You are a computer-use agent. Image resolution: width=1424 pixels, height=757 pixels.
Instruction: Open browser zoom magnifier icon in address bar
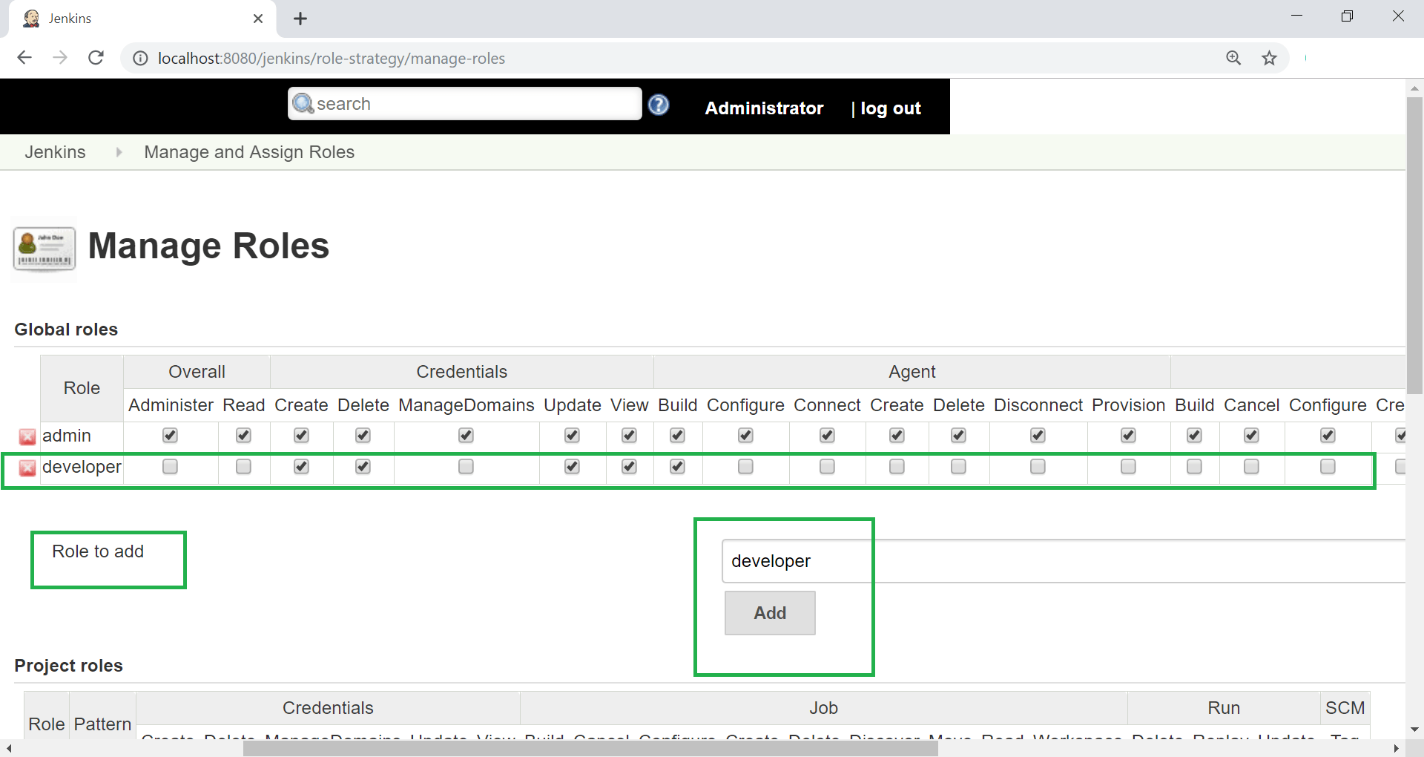tap(1233, 58)
